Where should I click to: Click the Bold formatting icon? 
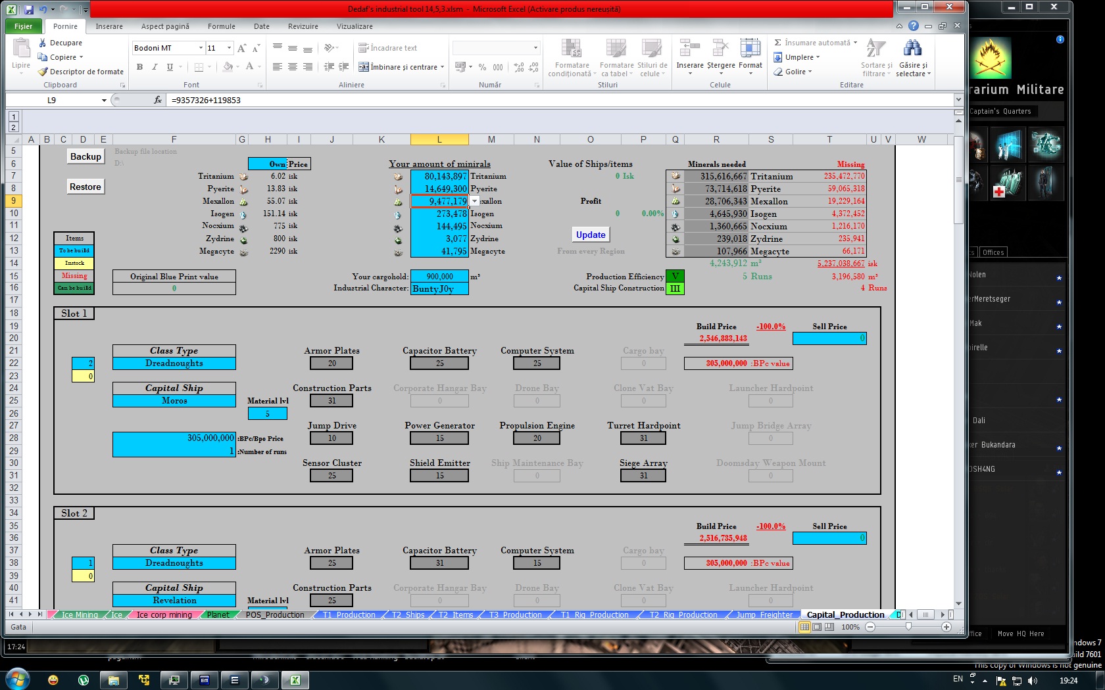click(x=139, y=67)
